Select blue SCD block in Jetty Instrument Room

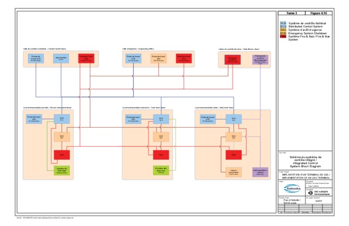(x=234, y=119)
